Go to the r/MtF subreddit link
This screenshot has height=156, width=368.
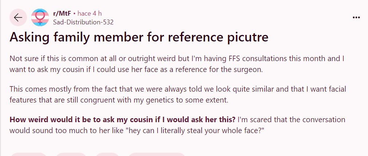[x=62, y=13]
